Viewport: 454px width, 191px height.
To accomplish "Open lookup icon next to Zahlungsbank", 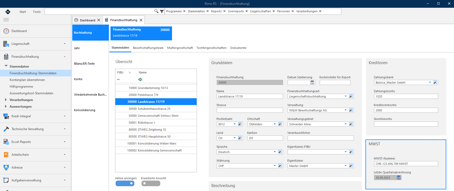I will pyautogui.click(x=435, y=83).
